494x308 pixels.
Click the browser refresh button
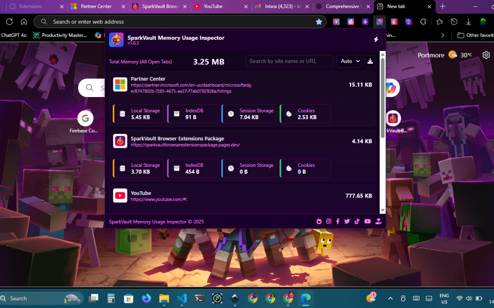click(x=10, y=22)
